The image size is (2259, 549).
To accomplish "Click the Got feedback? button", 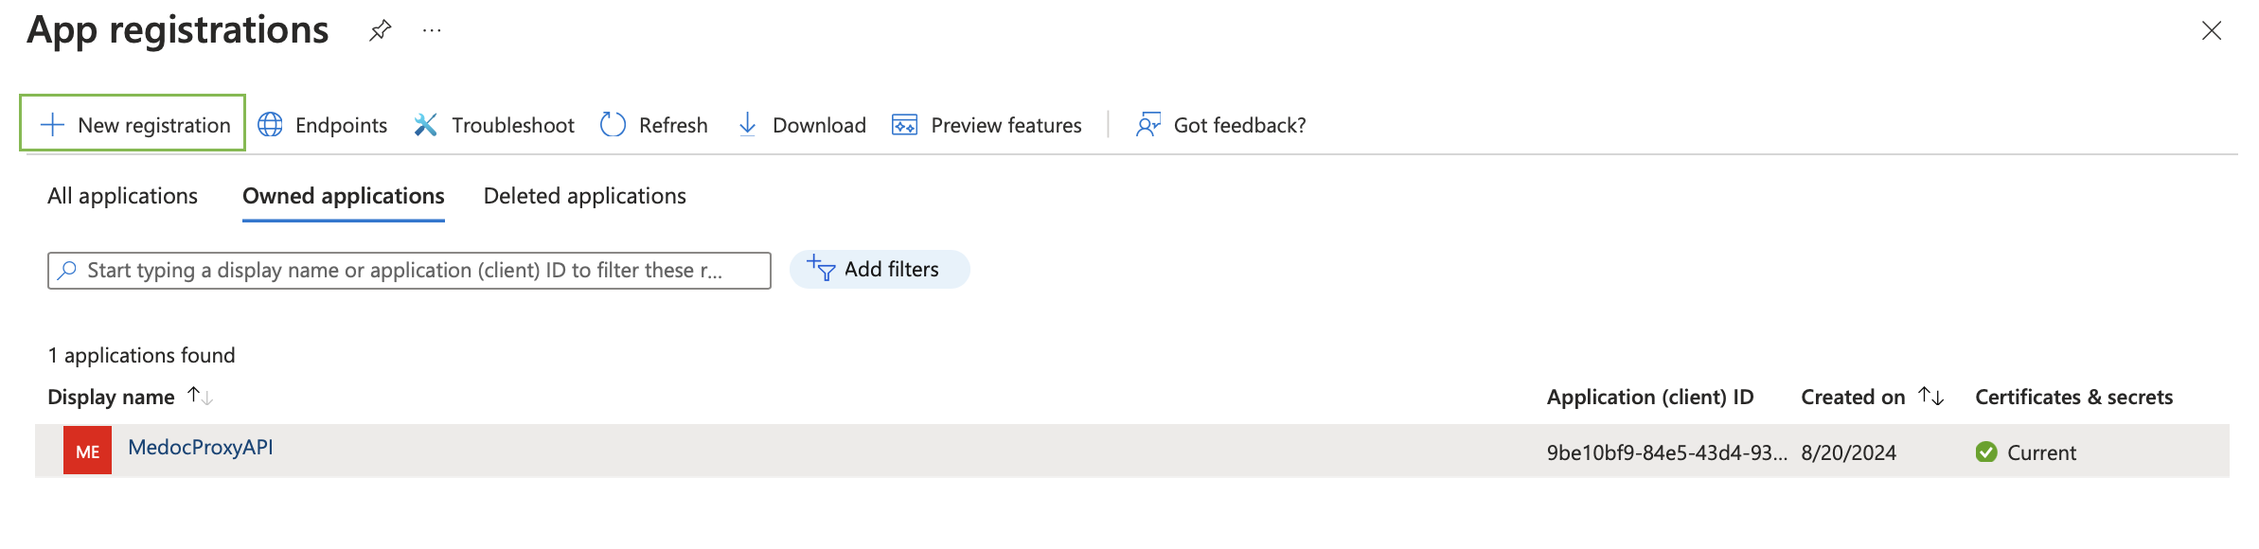I will pos(1220,125).
